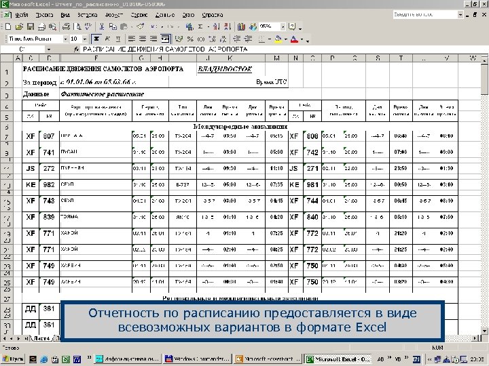This screenshot has height=366, width=489.
Task: Cut selection with the scissors icon
Action: point(102,26)
